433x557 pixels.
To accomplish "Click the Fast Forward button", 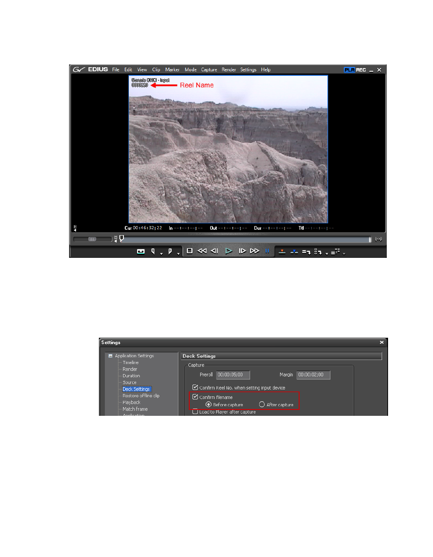I will (x=255, y=251).
